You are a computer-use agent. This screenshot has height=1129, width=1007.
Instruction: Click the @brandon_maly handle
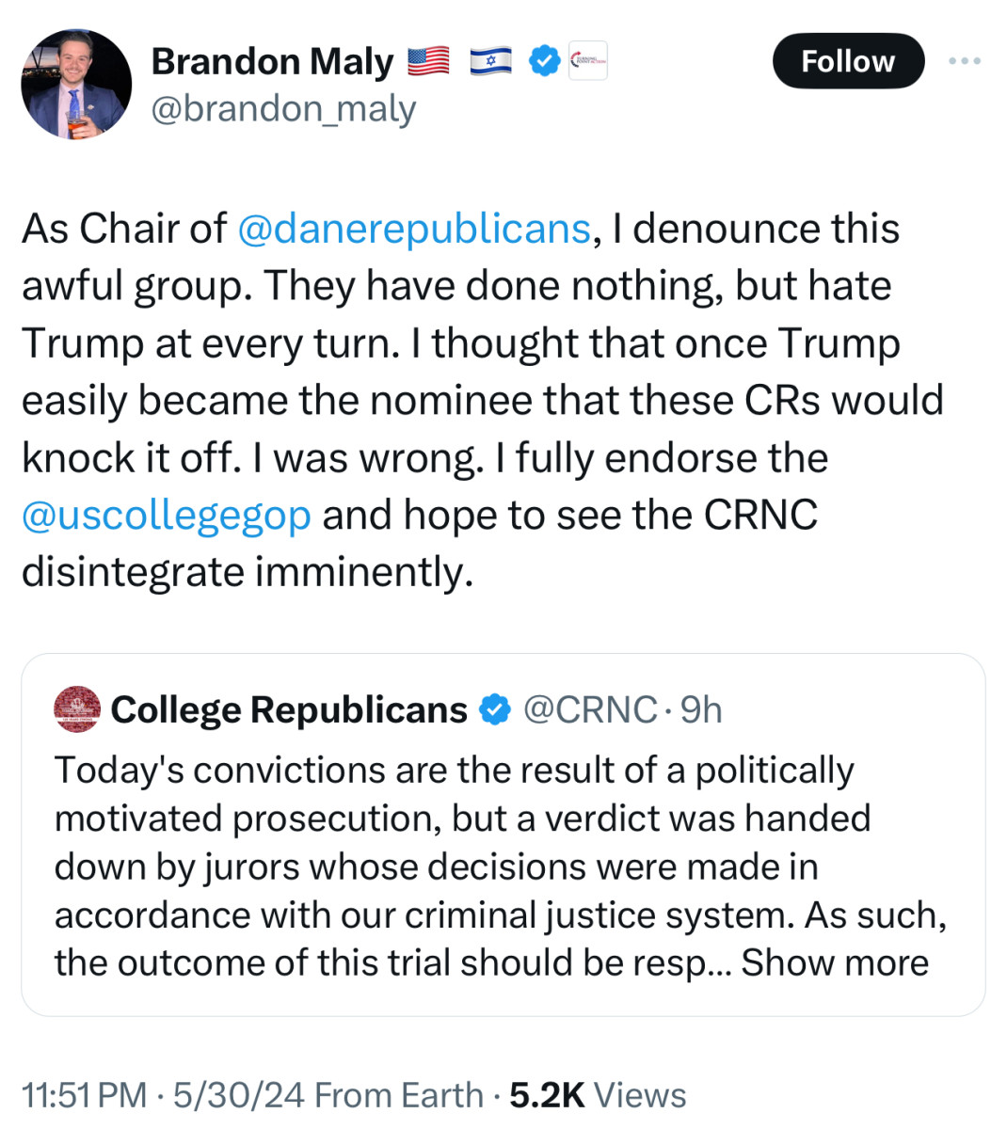pyautogui.click(x=284, y=108)
